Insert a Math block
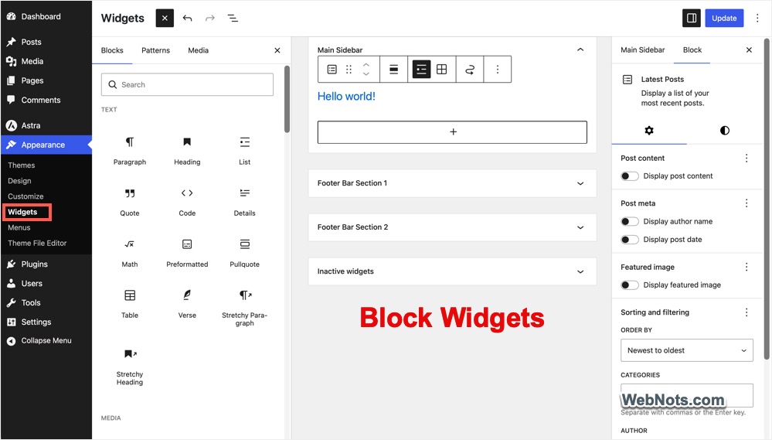Viewport: 772px width, 440px height. coord(130,254)
